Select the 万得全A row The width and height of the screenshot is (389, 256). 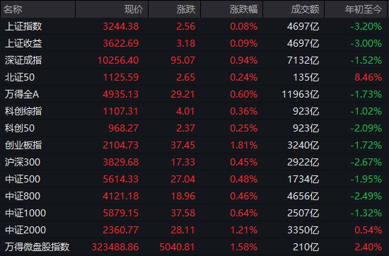(x=194, y=94)
